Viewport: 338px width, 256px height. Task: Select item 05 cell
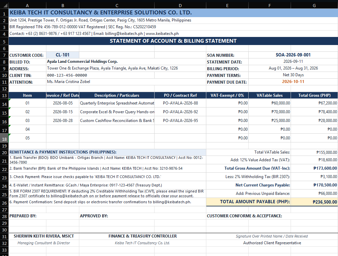tap(27, 138)
